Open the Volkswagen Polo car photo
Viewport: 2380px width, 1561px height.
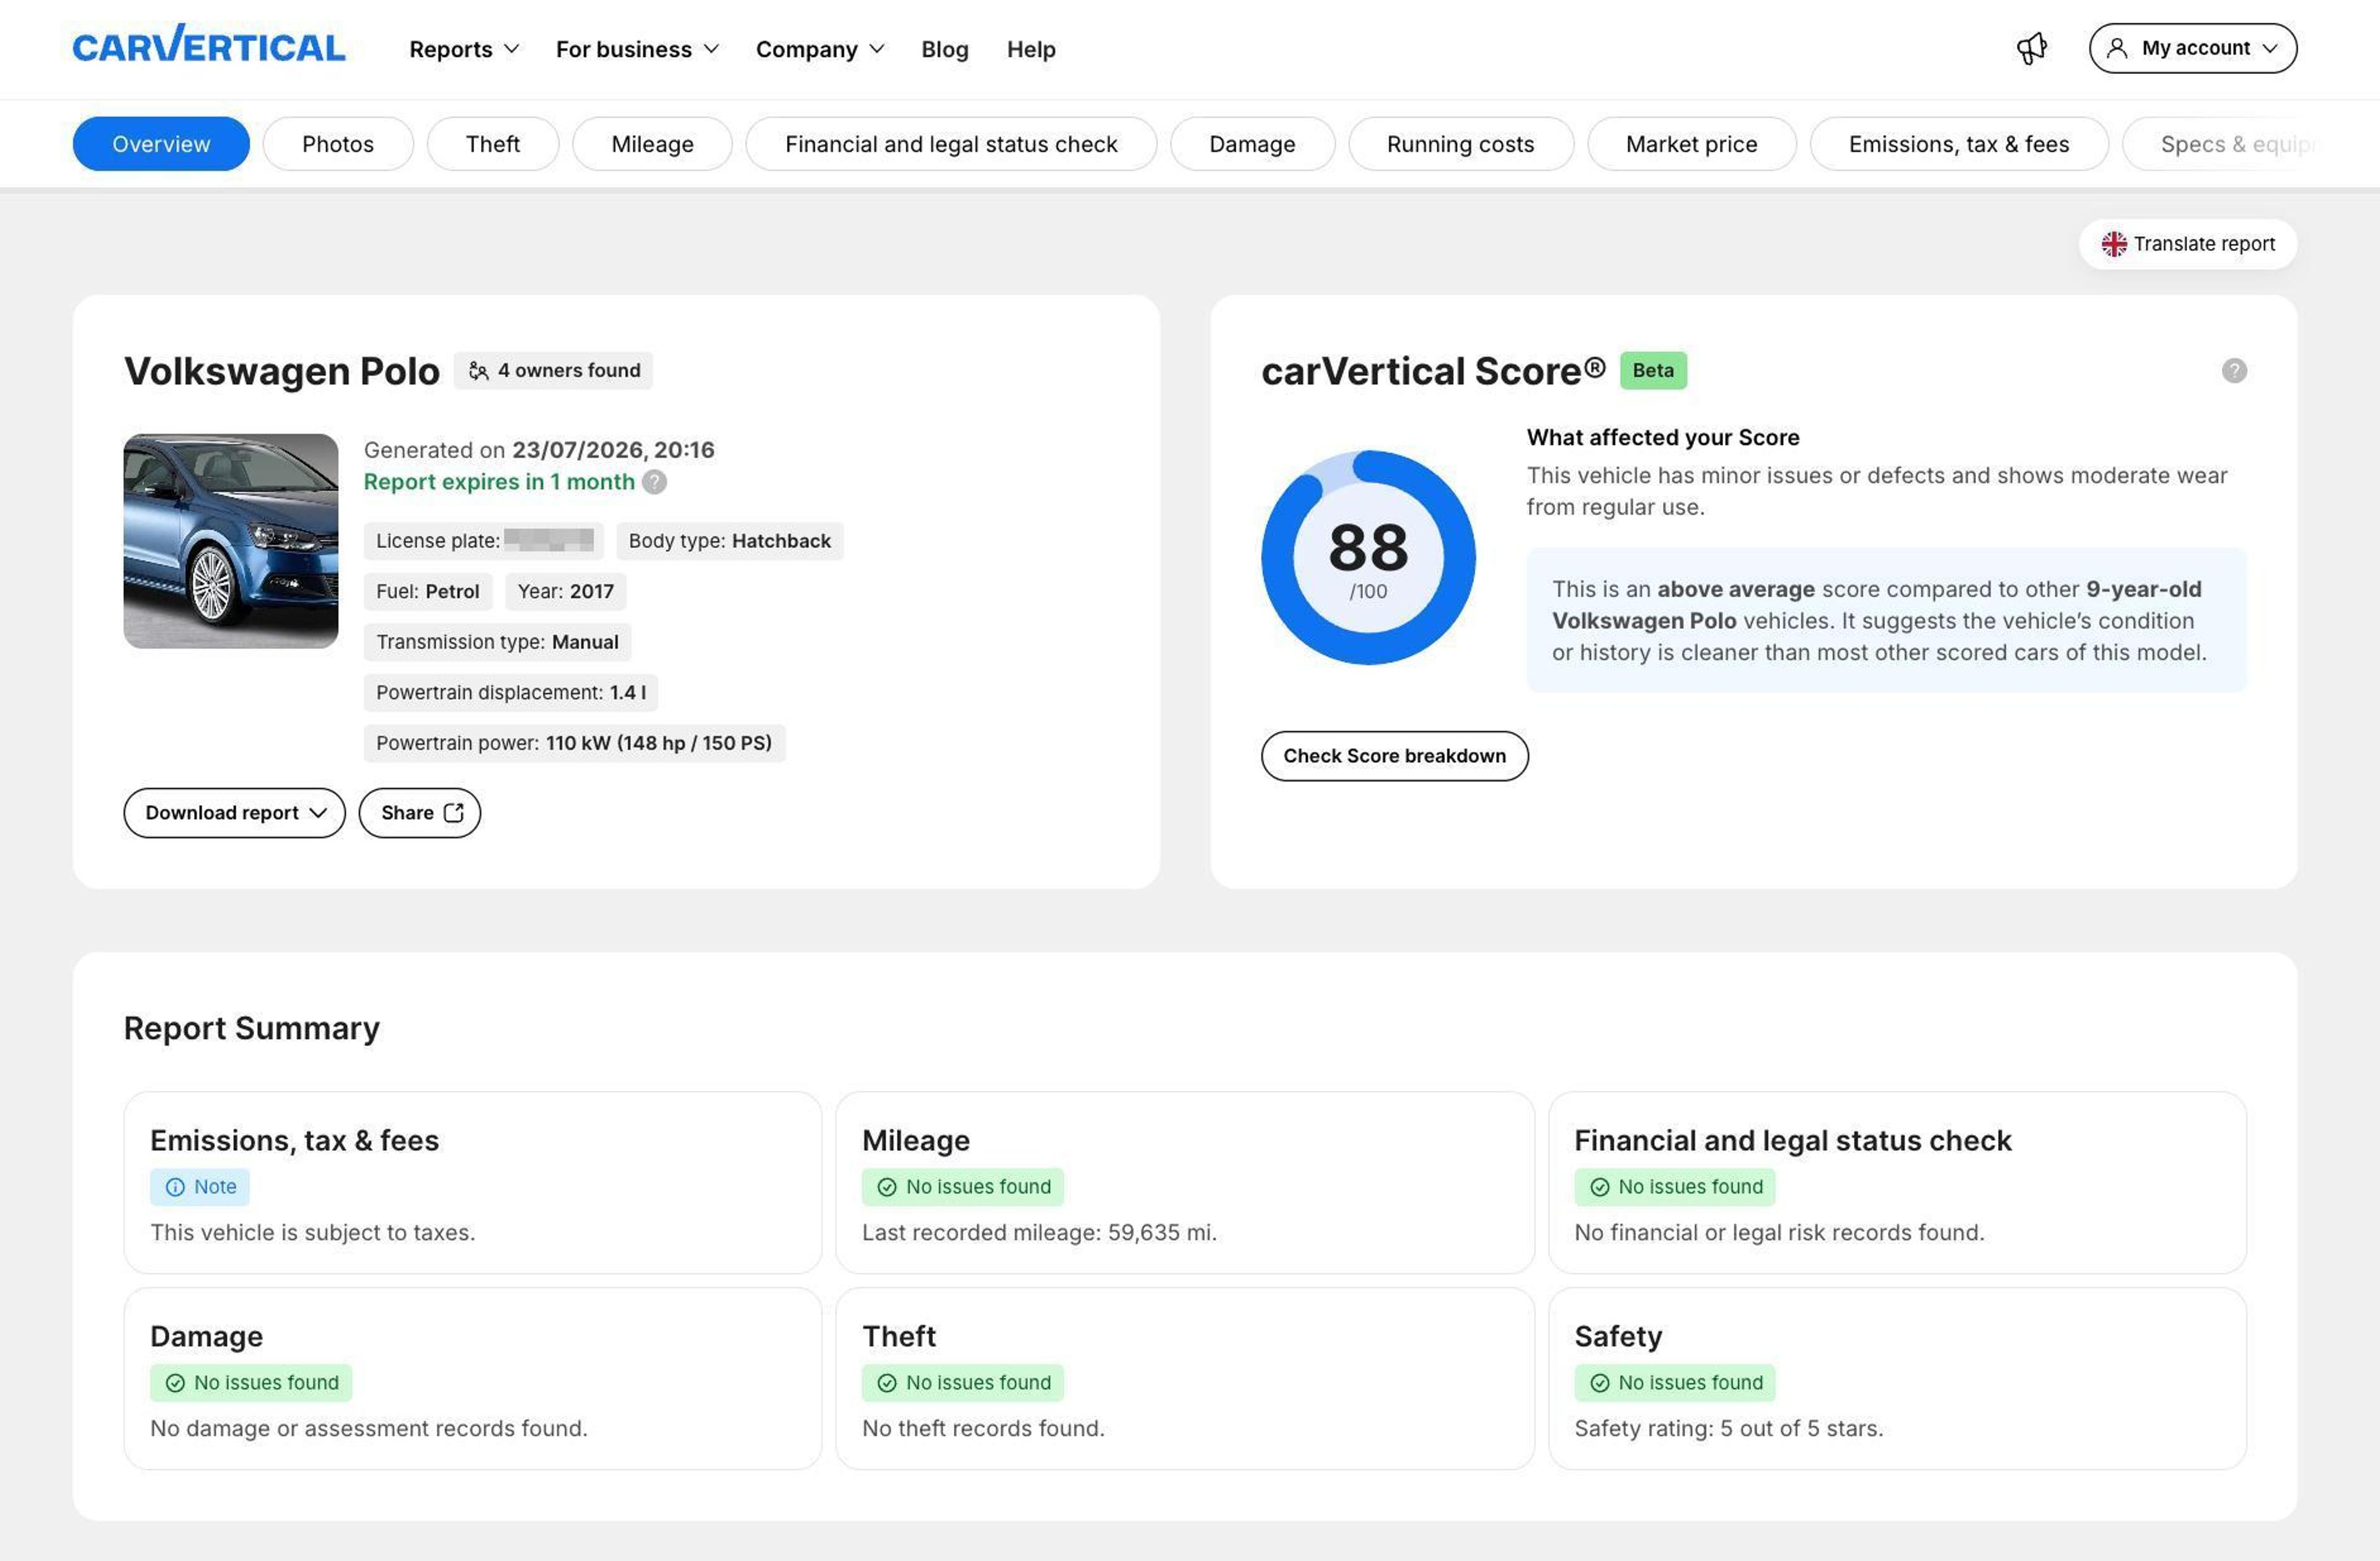[231, 541]
